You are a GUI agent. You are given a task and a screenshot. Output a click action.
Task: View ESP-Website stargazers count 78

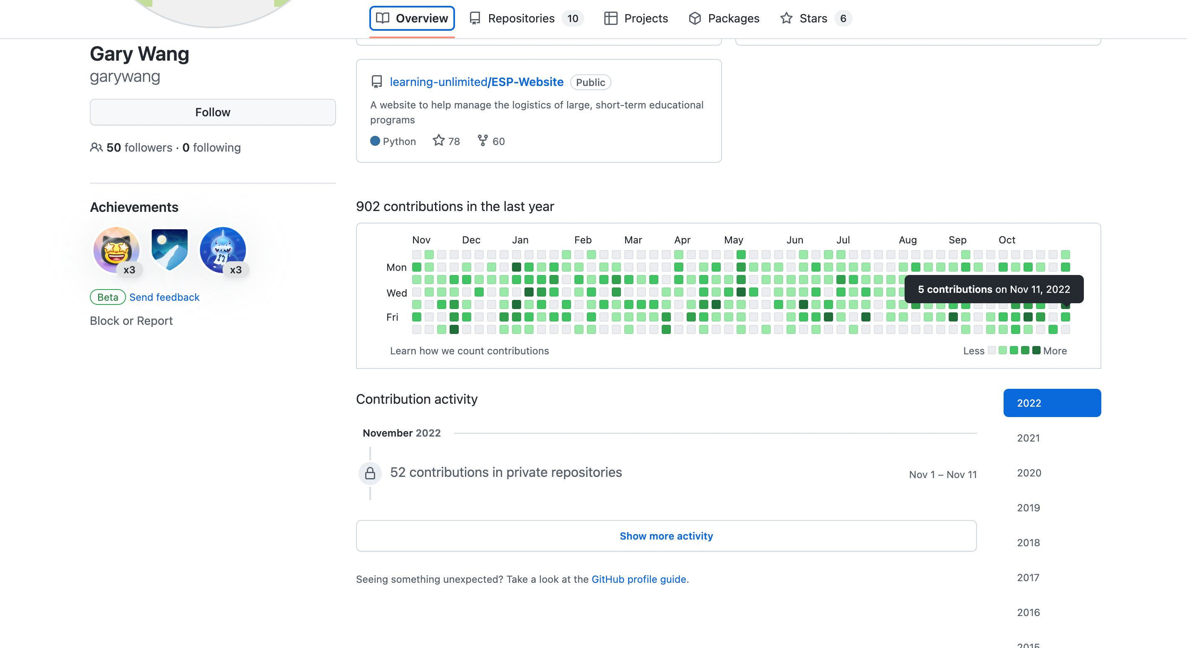446,141
